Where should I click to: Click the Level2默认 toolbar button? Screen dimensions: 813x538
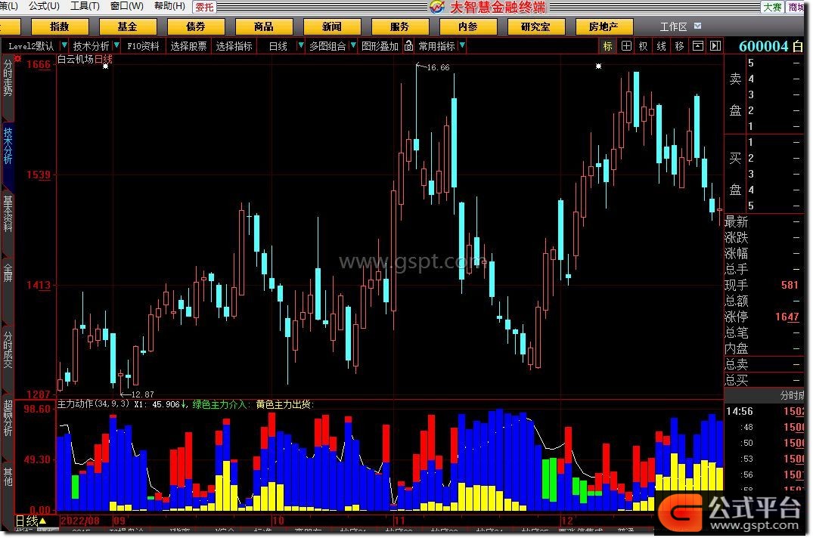[x=31, y=46]
